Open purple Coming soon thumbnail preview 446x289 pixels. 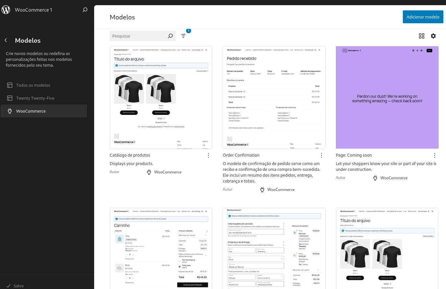click(387, 97)
